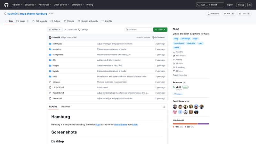Open the hugo-theme-hamburg repository link

(33, 14)
